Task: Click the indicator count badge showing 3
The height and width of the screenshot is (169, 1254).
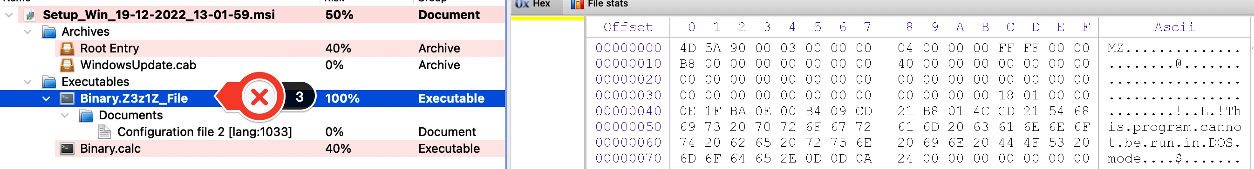Action: click(299, 97)
